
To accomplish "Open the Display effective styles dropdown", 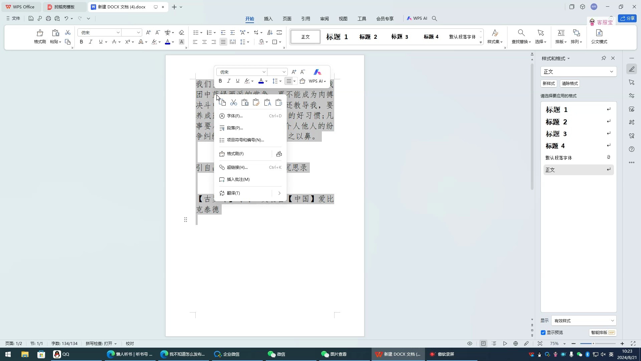I will tap(583, 321).
